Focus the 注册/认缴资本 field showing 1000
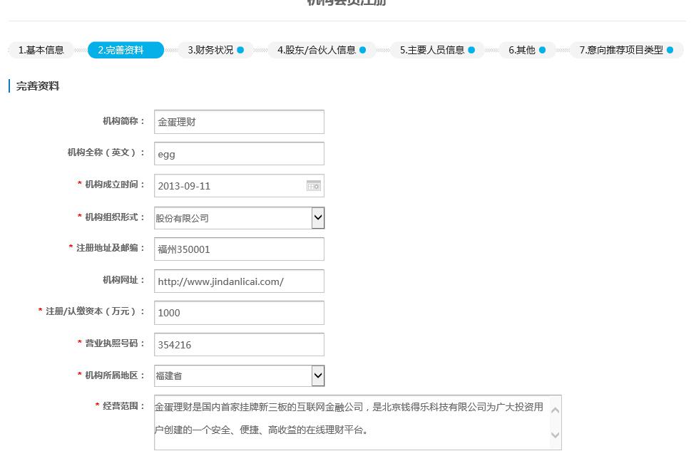 pos(239,313)
